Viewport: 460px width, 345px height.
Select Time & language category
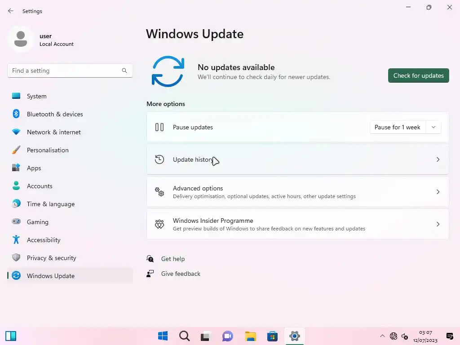point(70,204)
